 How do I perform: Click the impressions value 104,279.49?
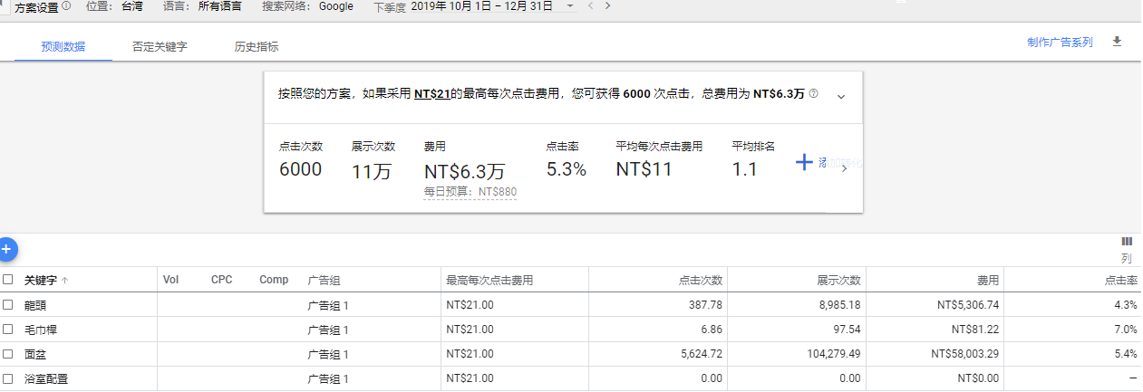click(x=832, y=354)
